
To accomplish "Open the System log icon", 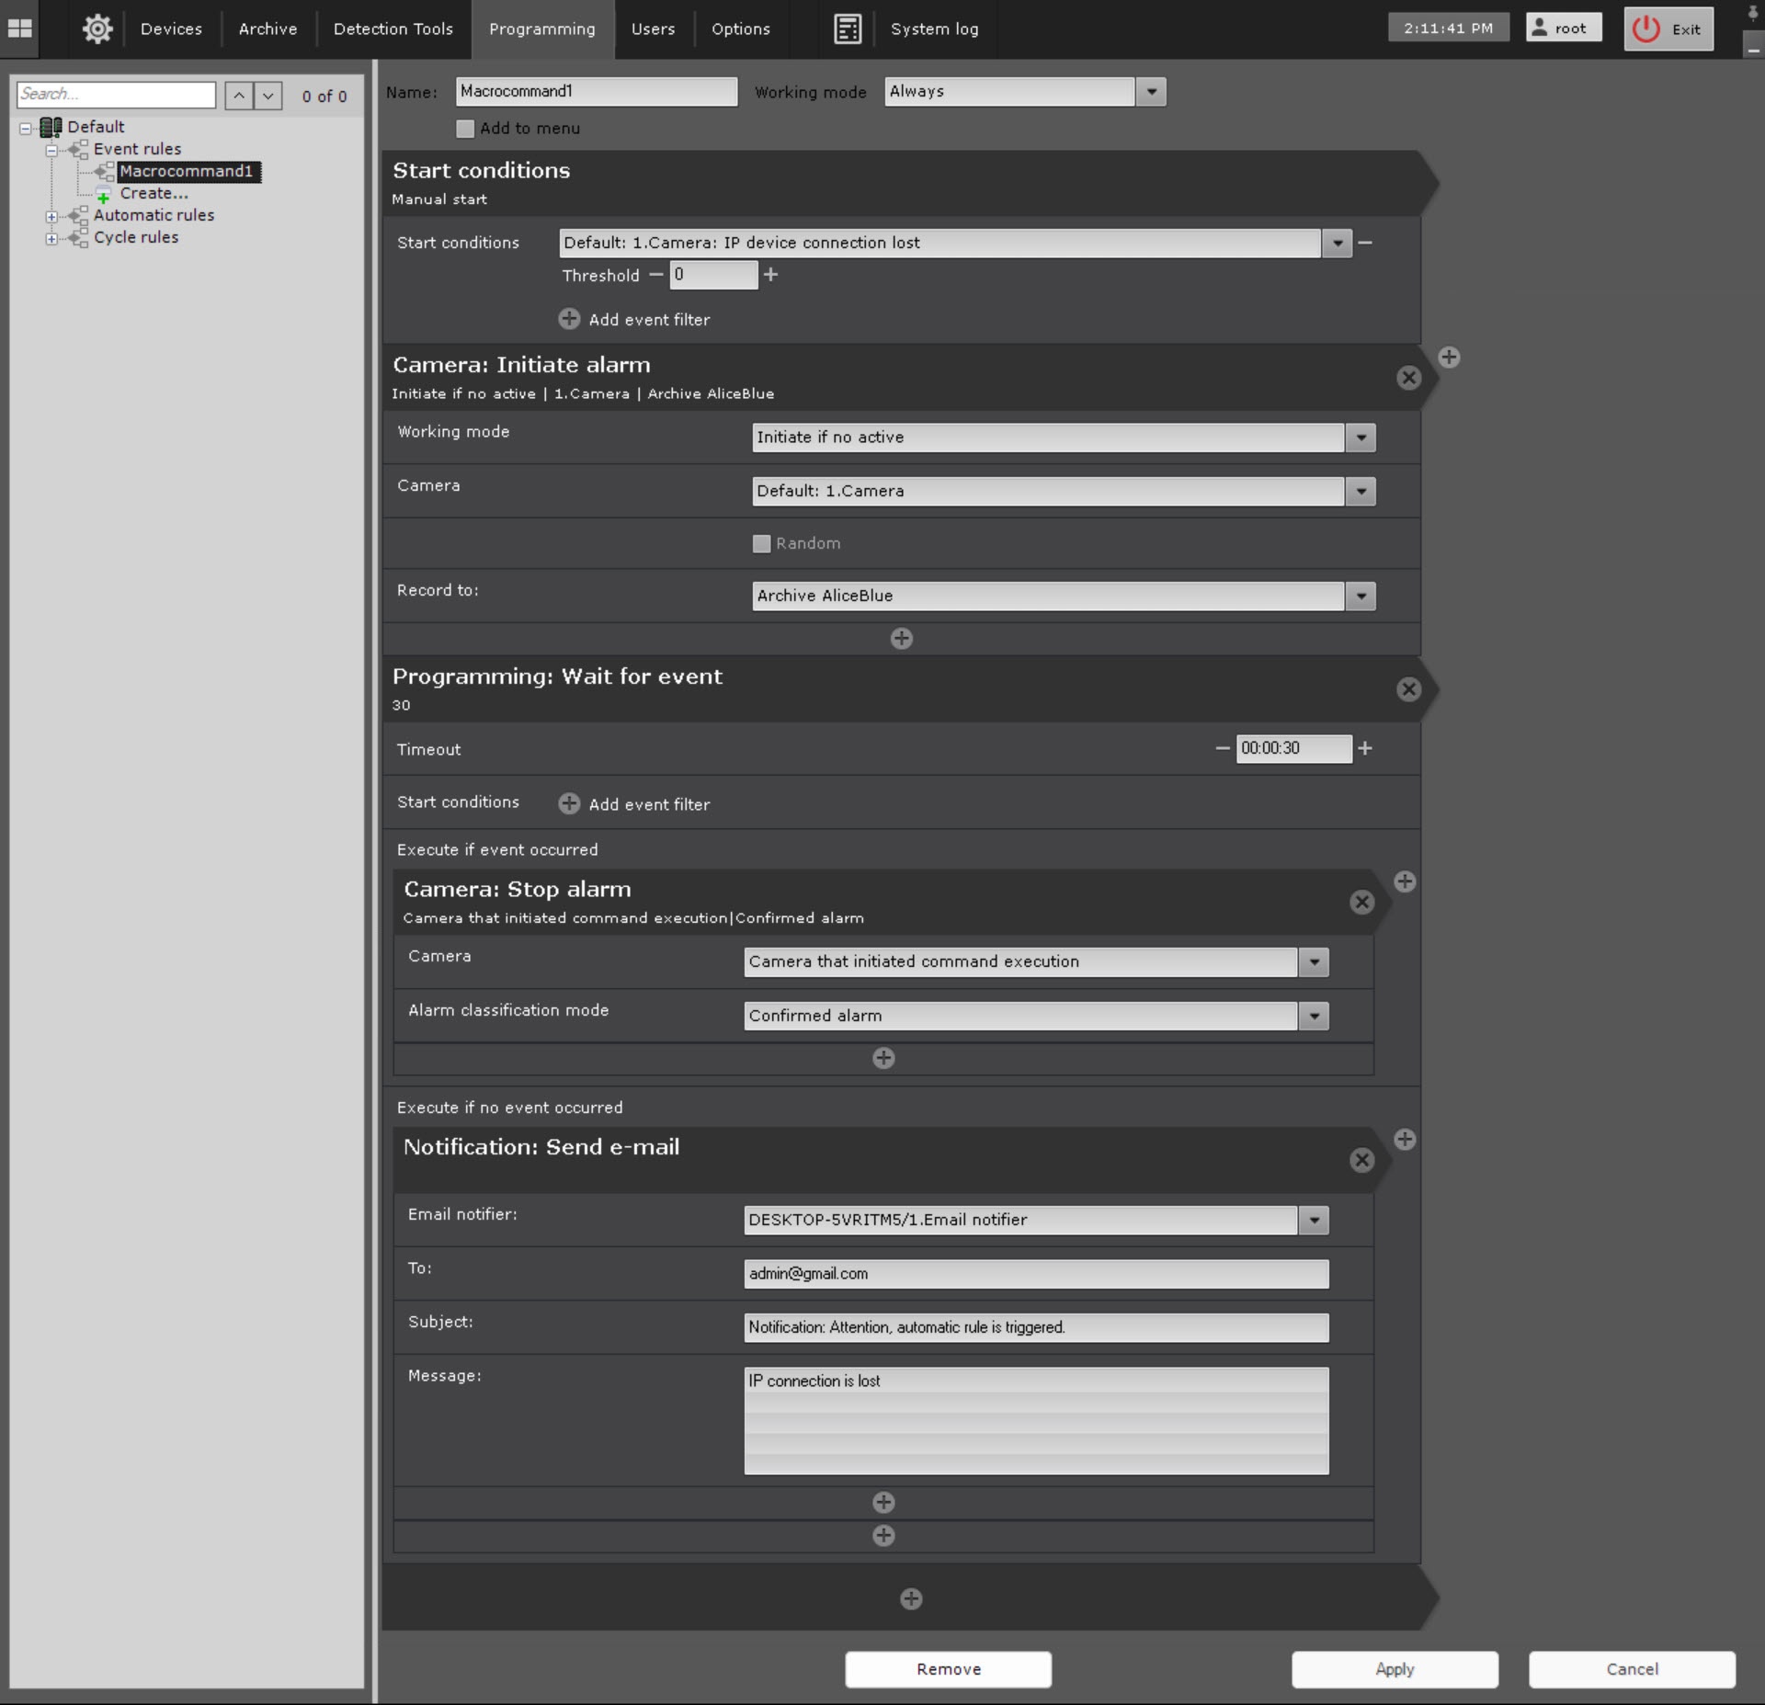I will pyautogui.click(x=847, y=28).
